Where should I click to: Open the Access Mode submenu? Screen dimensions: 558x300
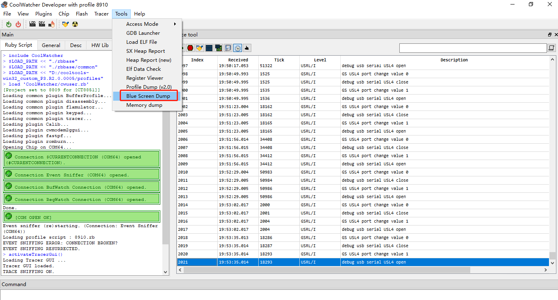click(x=148, y=24)
